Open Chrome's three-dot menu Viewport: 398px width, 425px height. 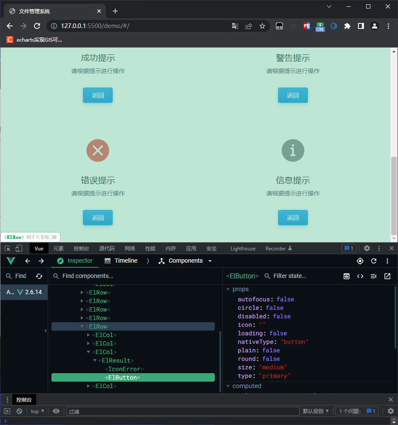tap(388, 26)
